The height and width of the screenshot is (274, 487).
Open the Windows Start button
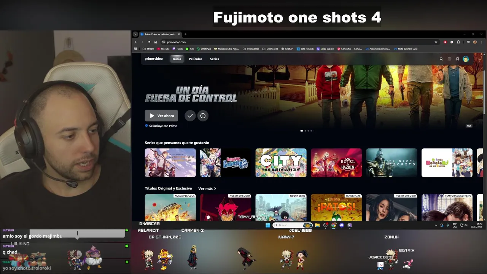click(268, 225)
